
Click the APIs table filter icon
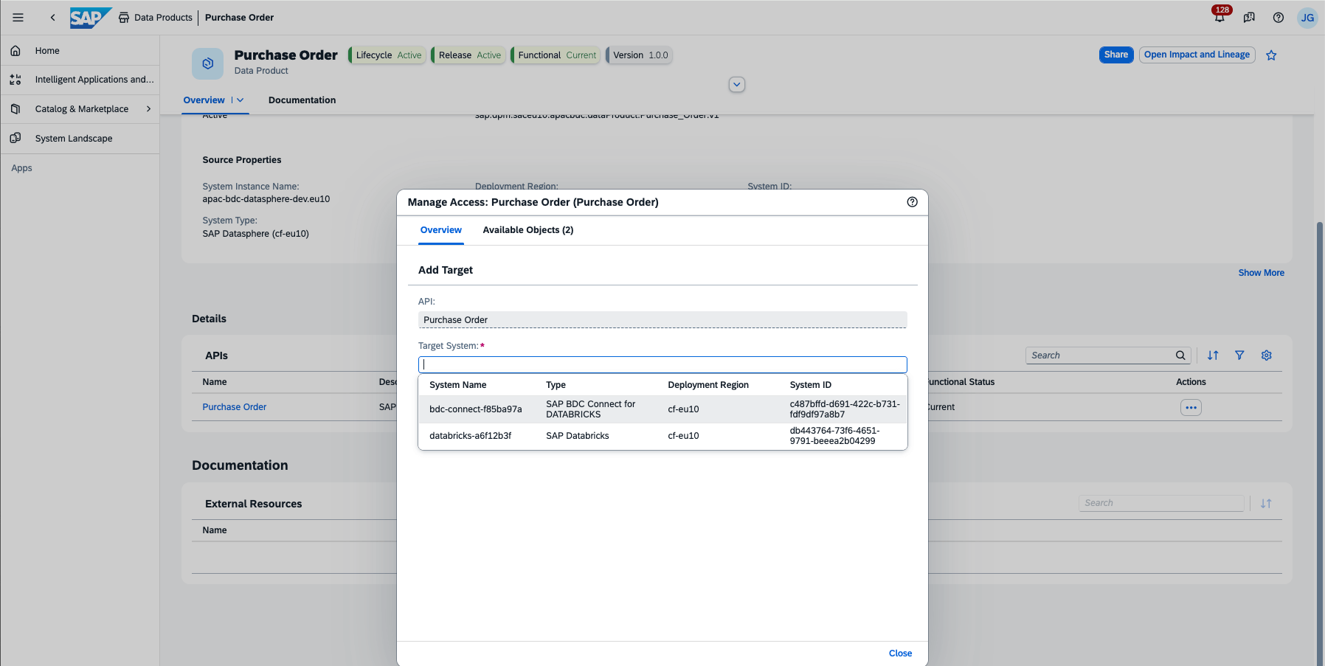coord(1239,355)
